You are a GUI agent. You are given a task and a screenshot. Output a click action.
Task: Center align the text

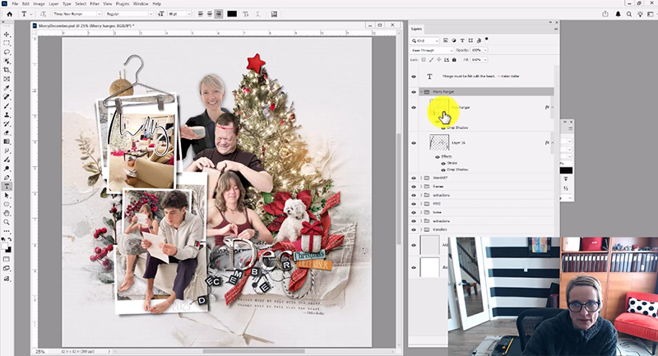click(x=210, y=14)
